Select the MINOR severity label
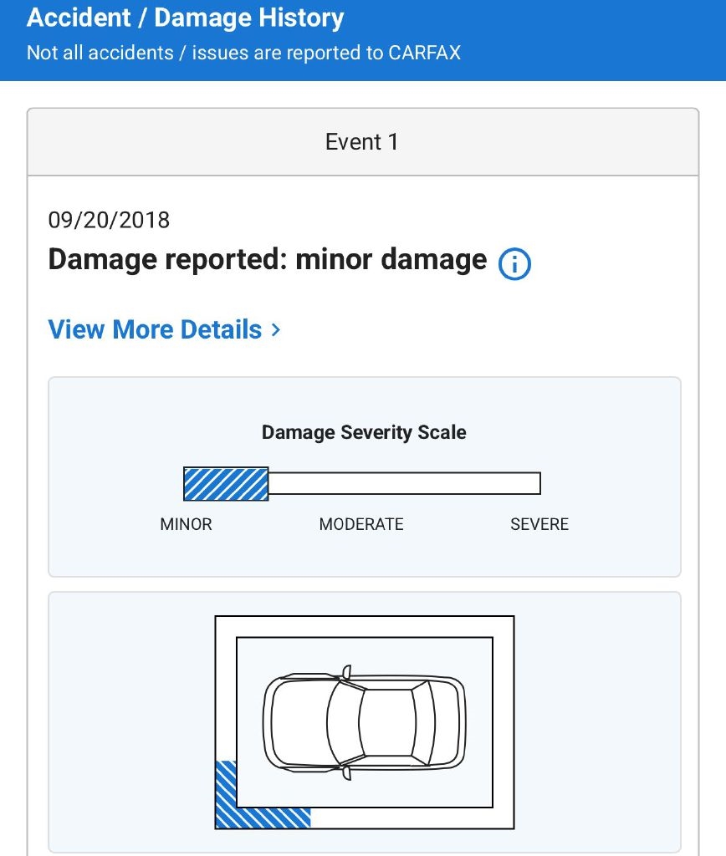Viewport: 726px width, 856px height. pos(186,524)
